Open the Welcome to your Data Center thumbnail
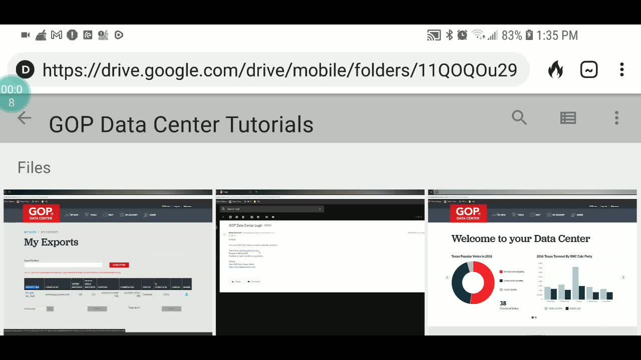Image resolution: width=641 pixels, height=360 pixels. coord(532,262)
